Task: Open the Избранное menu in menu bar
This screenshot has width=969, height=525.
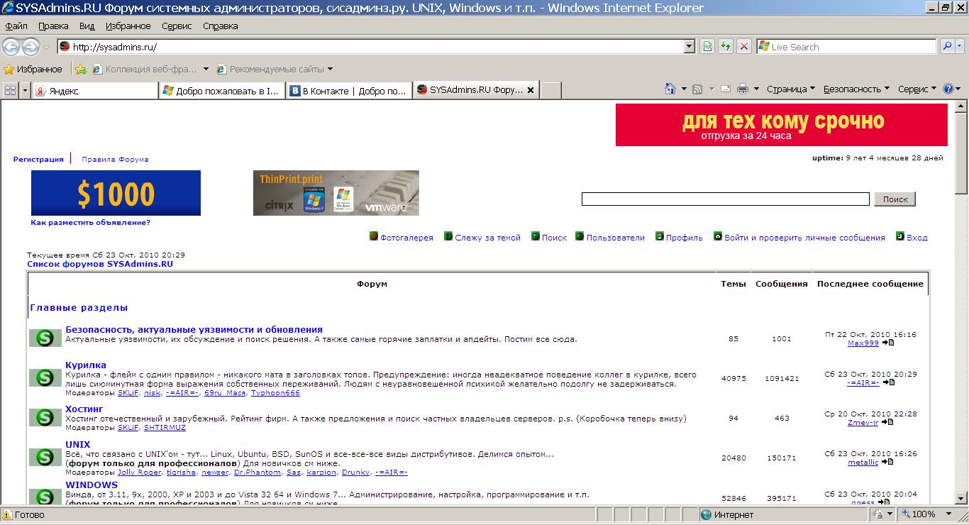Action: click(128, 26)
